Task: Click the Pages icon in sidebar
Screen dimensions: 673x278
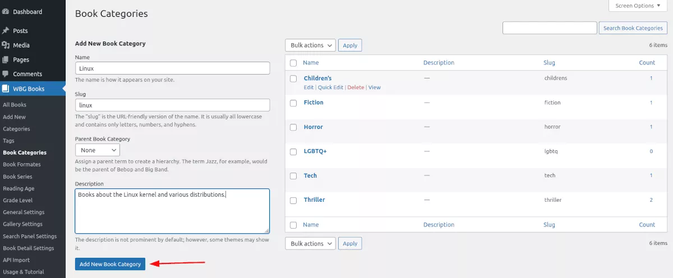Action: click(6, 60)
